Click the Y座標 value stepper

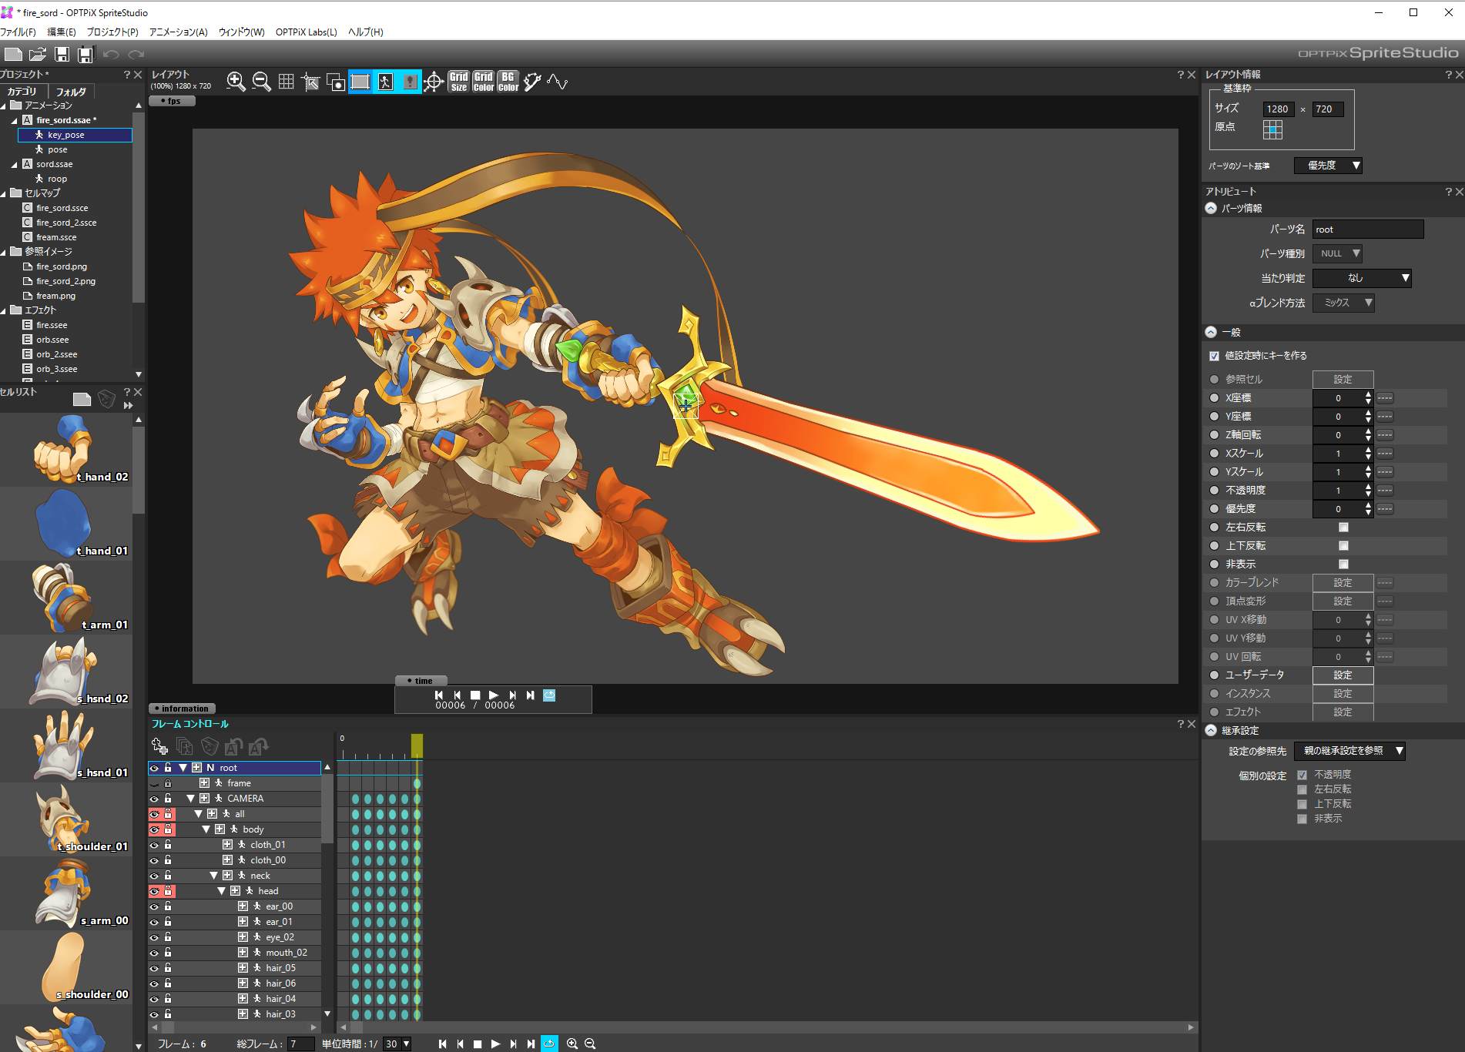(1368, 417)
